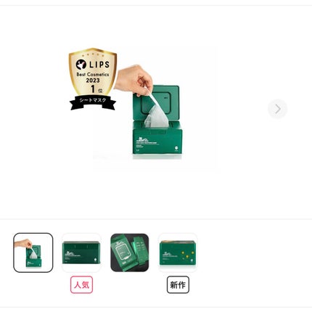Advance to the next product image arrow
The height and width of the screenshot is (312, 312).
pos(277,109)
